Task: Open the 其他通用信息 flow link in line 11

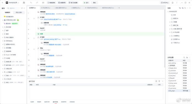Action: (50, 66)
